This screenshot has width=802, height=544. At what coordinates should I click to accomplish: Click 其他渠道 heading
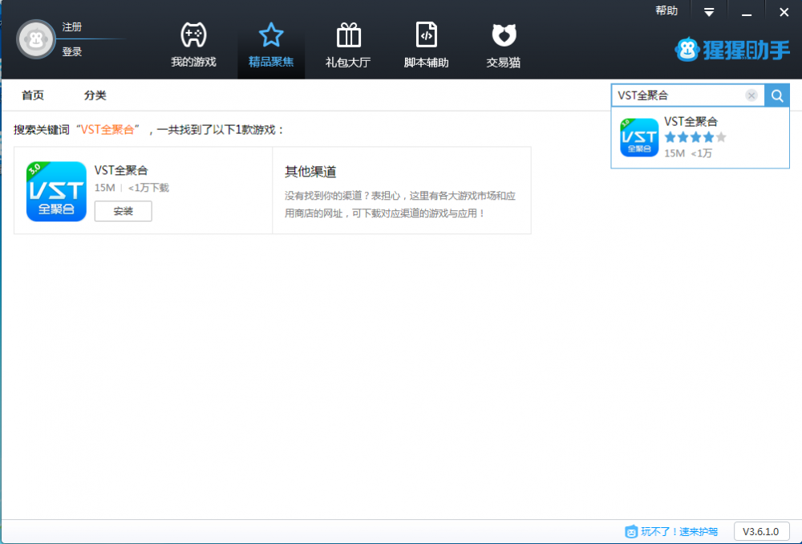(310, 172)
